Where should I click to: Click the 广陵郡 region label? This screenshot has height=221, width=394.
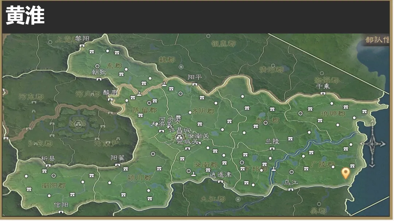pos(322,165)
